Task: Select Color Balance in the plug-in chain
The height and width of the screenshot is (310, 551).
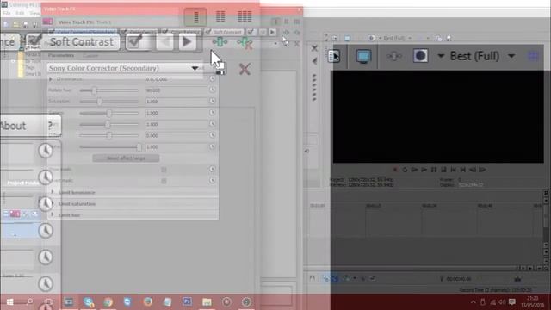Action: tap(183, 32)
